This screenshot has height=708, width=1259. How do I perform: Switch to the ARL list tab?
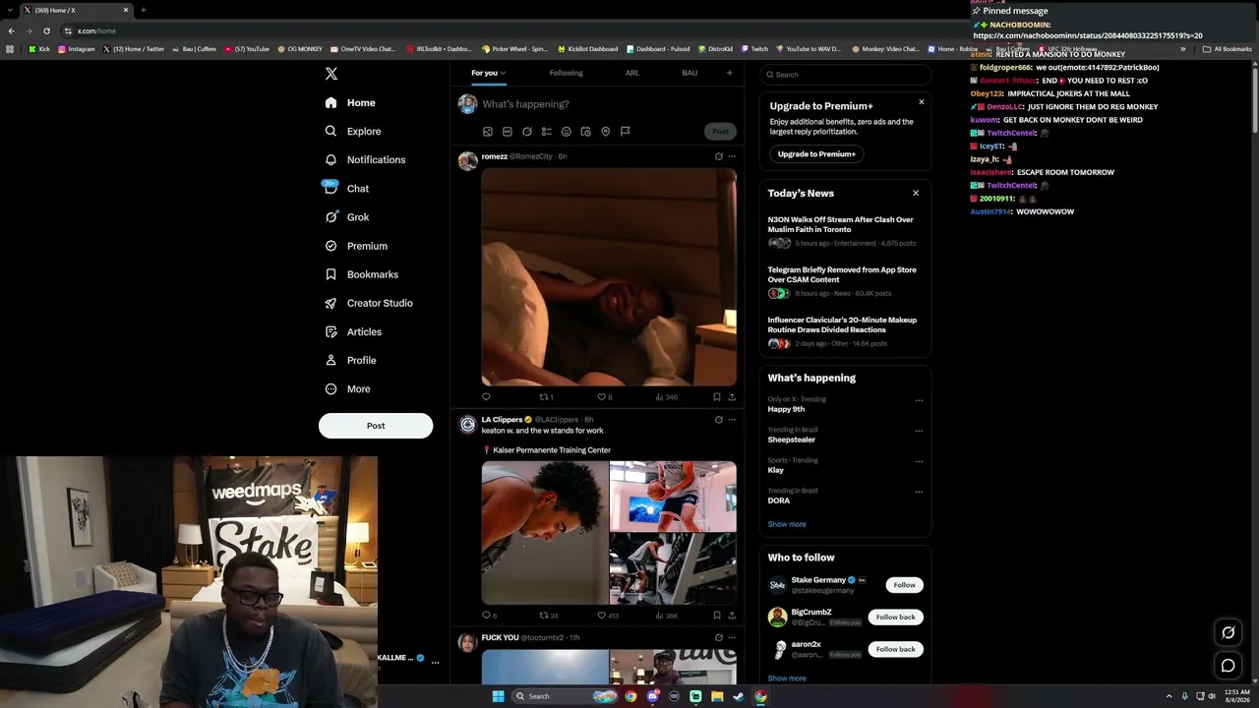(632, 73)
